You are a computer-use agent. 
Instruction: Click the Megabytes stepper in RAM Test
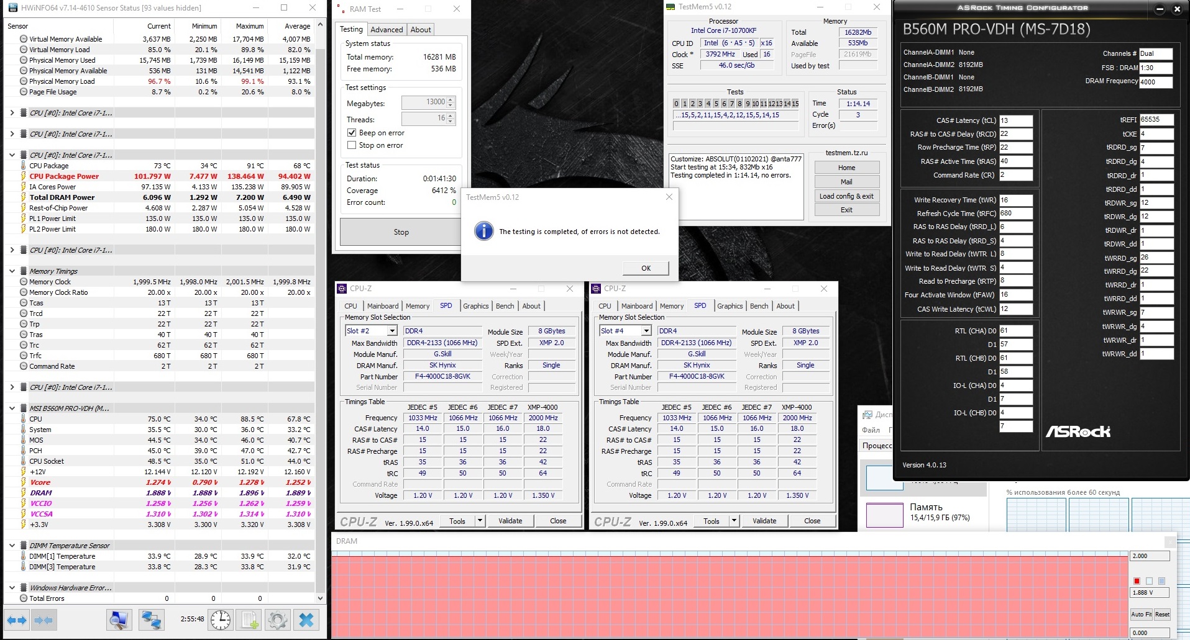coord(451,102)
